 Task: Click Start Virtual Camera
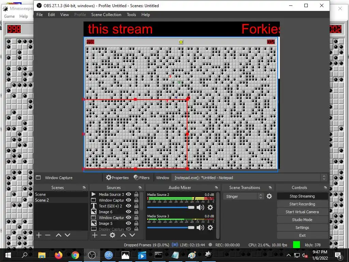(302, 212)
